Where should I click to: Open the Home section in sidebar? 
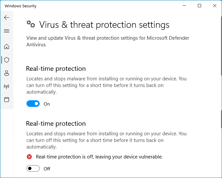click(7, 47)
